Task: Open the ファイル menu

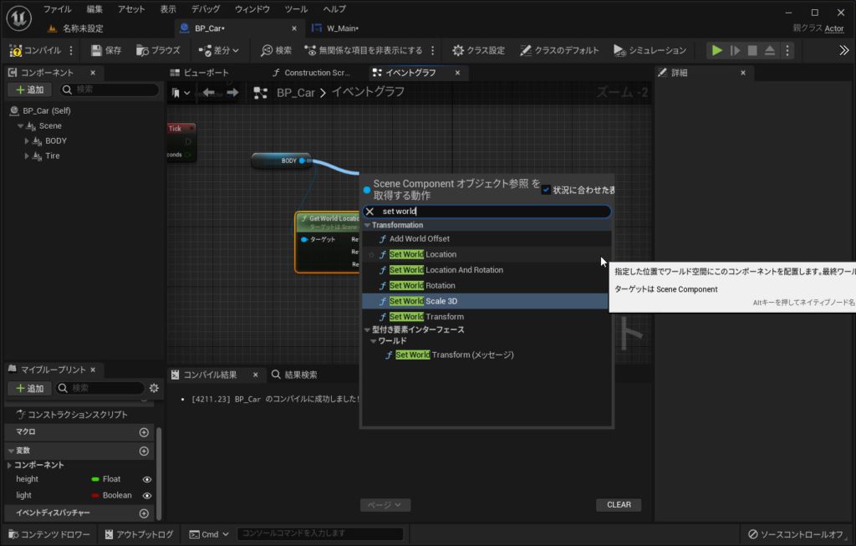Action: point(58,9)
